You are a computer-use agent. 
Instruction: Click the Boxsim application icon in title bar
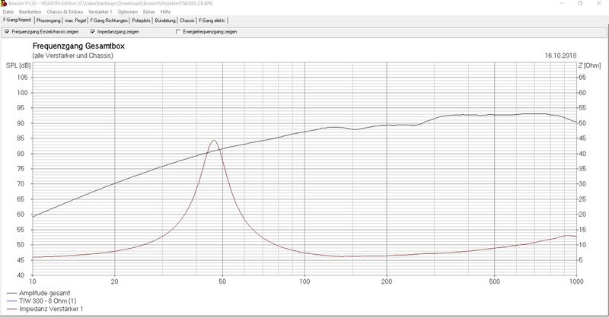pos(4,4)
